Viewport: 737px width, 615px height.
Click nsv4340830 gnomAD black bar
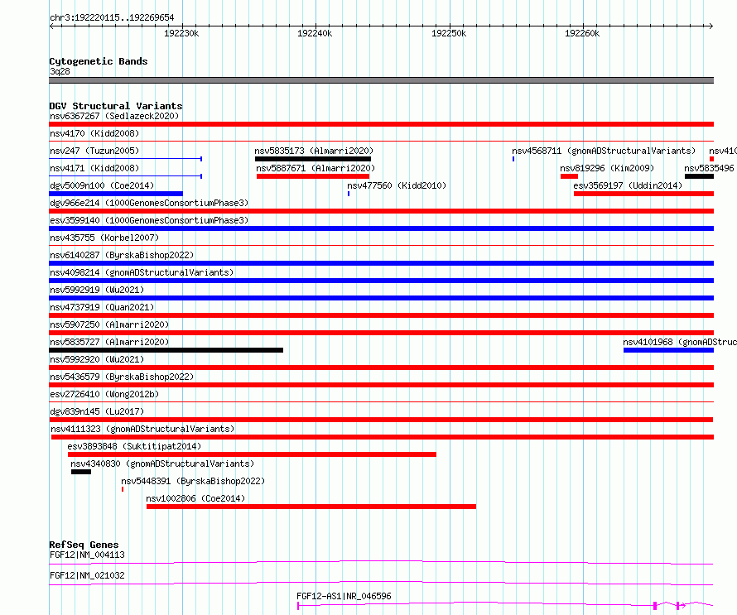pos(81,472)
